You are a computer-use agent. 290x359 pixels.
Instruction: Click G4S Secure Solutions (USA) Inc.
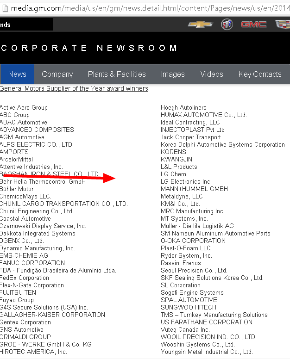pos(44,307)
